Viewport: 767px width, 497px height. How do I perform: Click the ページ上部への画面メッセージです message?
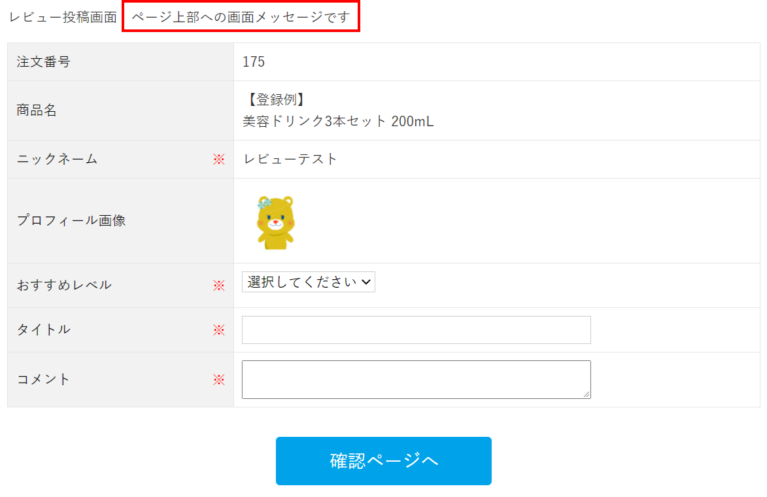[x=241, y=17]
